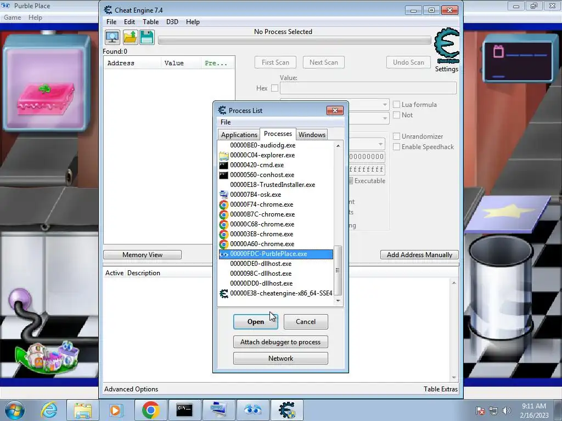Open Cheat Engine Settings logo
Image resolution: width=562 pixels, height=421 pixels.
pyautogui.click(x=446, y=46)
